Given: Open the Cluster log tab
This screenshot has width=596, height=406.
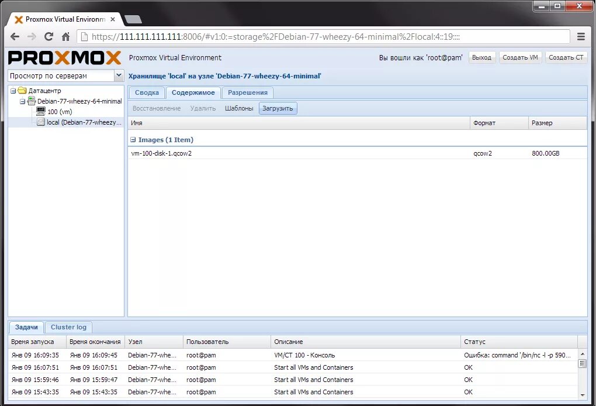Looking at the screenshot, I should point(68,327).
